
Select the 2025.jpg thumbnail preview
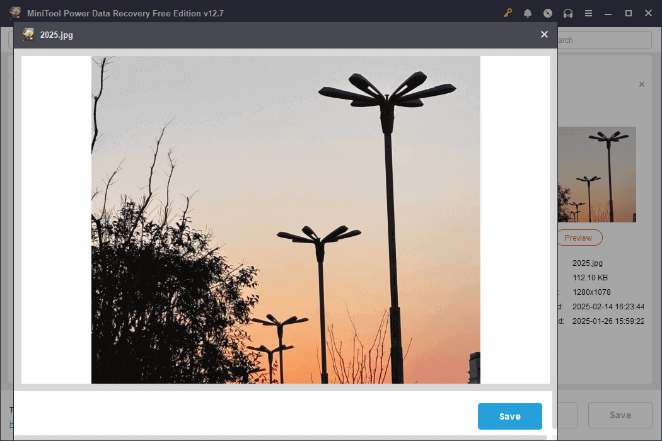(596, 175)
